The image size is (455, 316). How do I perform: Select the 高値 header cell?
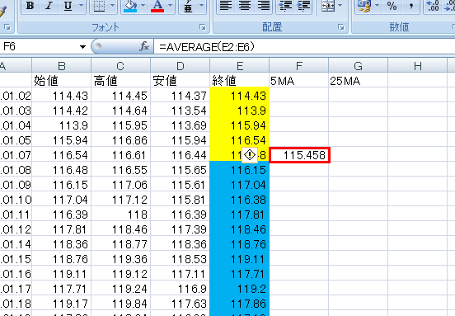tap(120, 80)
